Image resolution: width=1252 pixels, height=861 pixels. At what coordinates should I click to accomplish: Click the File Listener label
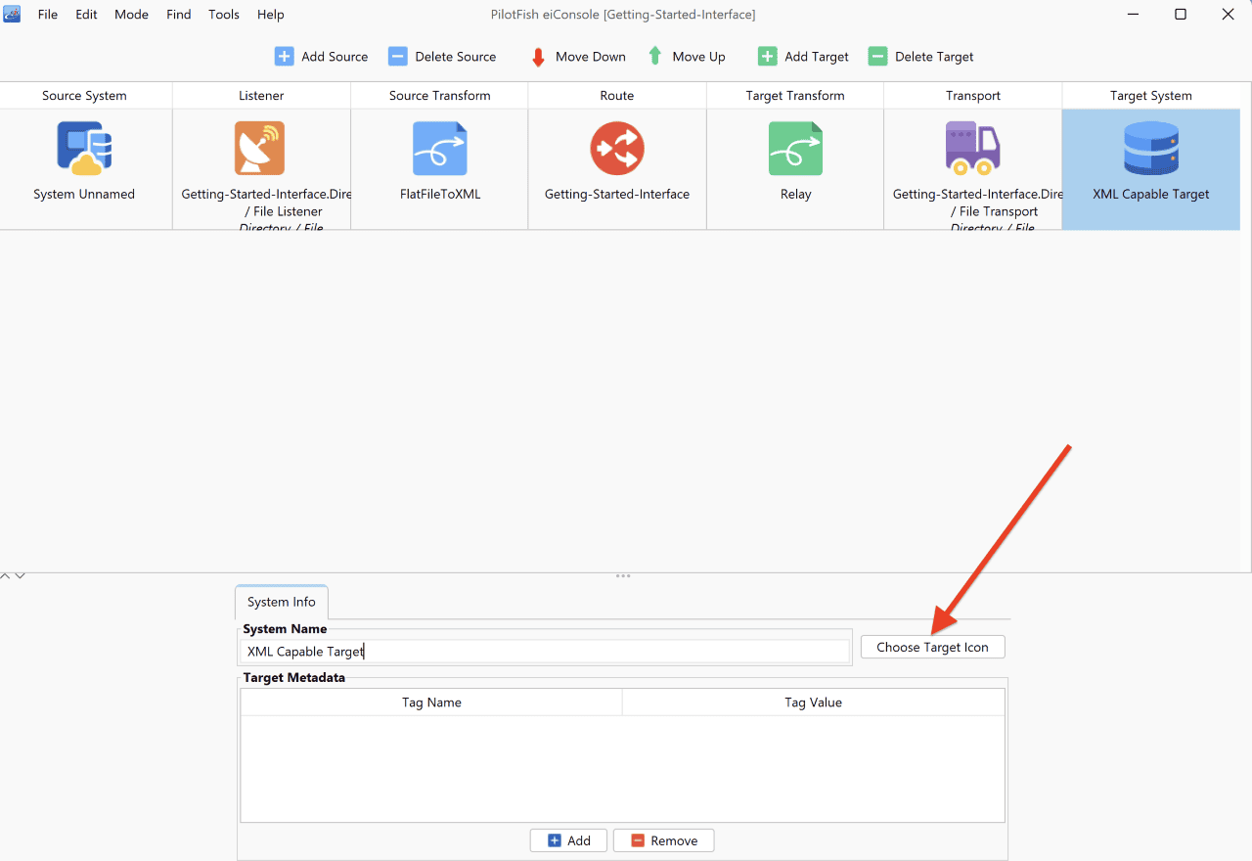[x=284, y=211]
